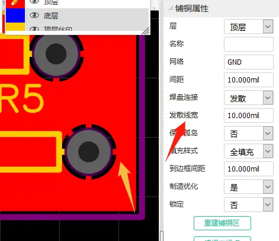Toggle eye icon for 底层 layer
Screen dimensions: 279x241
click(x=34, y=15)
